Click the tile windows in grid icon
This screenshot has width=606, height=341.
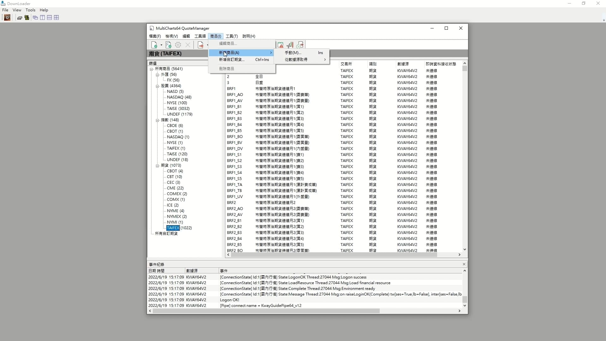[x=56, y=18]
